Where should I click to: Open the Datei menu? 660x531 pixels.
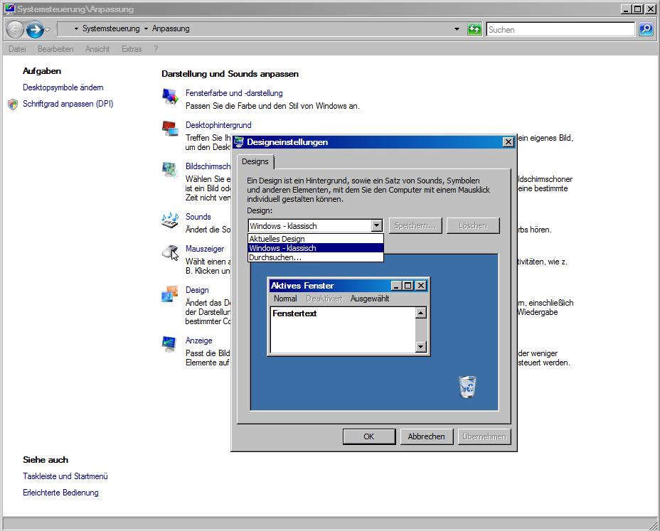(x=17, y=49)
